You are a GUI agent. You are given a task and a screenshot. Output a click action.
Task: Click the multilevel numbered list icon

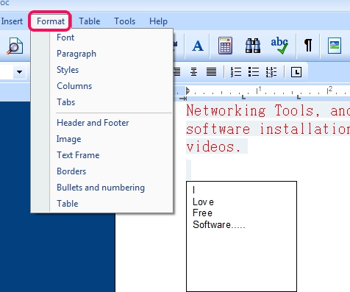click(x=271, y=72)
